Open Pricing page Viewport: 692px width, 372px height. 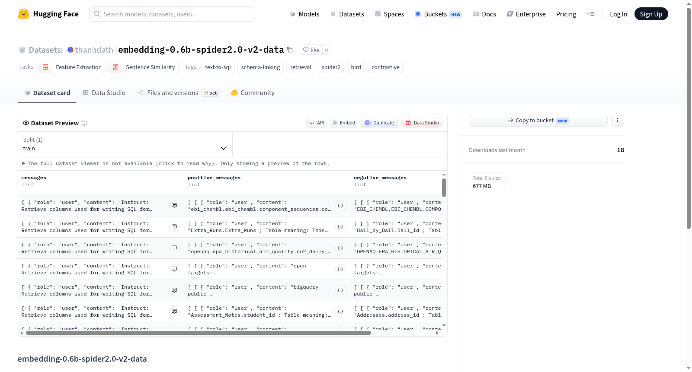click(566, 14)
